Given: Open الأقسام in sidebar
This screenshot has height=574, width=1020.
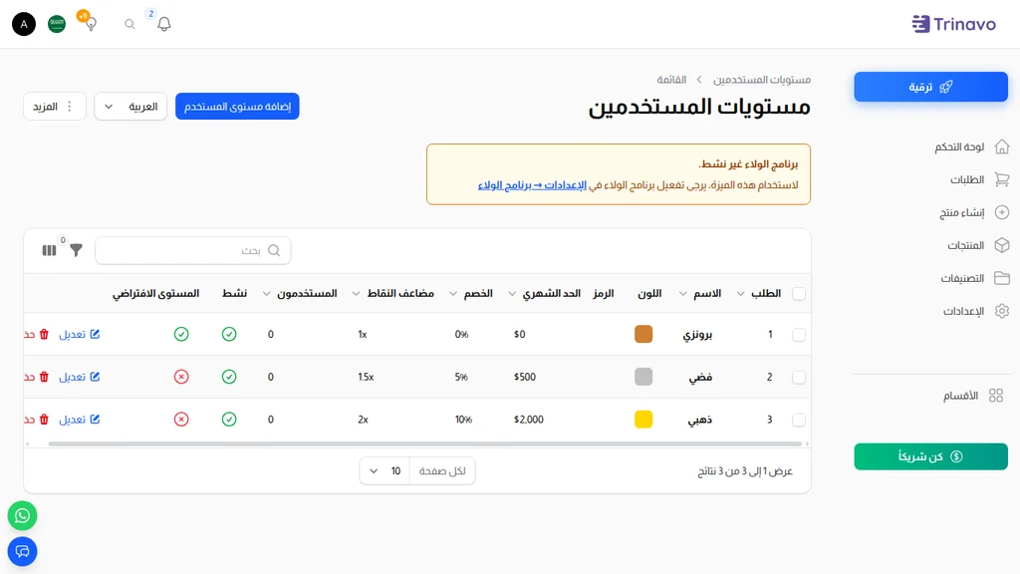Looking at the screenshot, I should click(973, 396).
